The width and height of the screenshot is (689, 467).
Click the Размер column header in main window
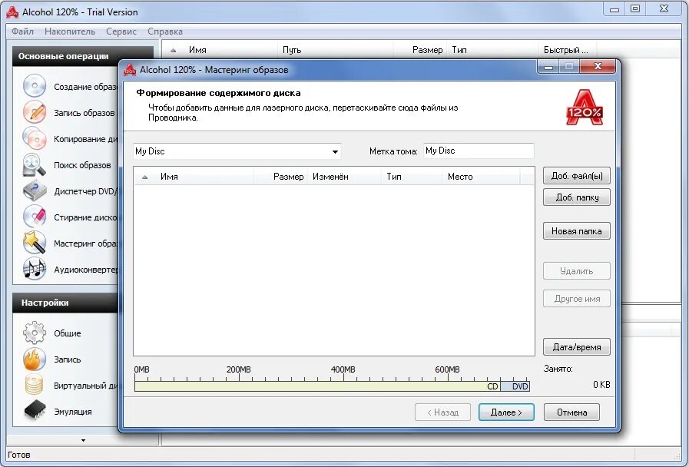419,50
